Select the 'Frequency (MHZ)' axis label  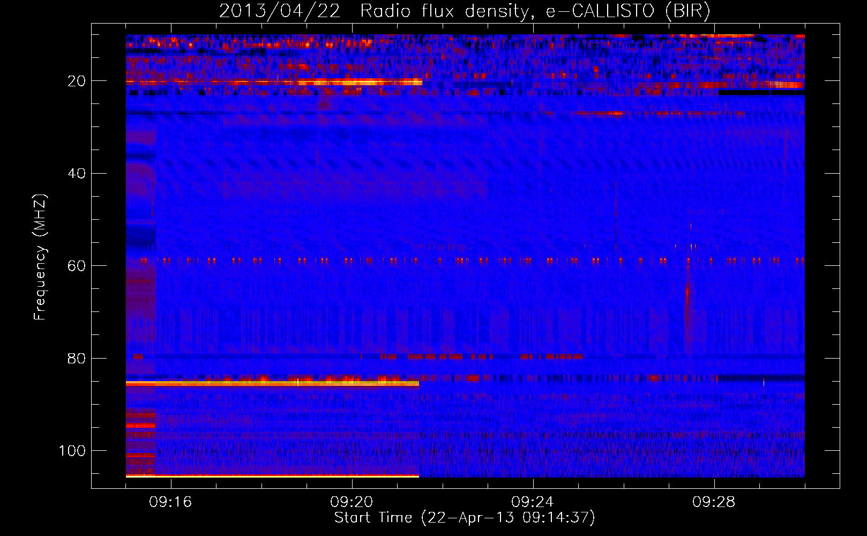click(x=40, y=257)
